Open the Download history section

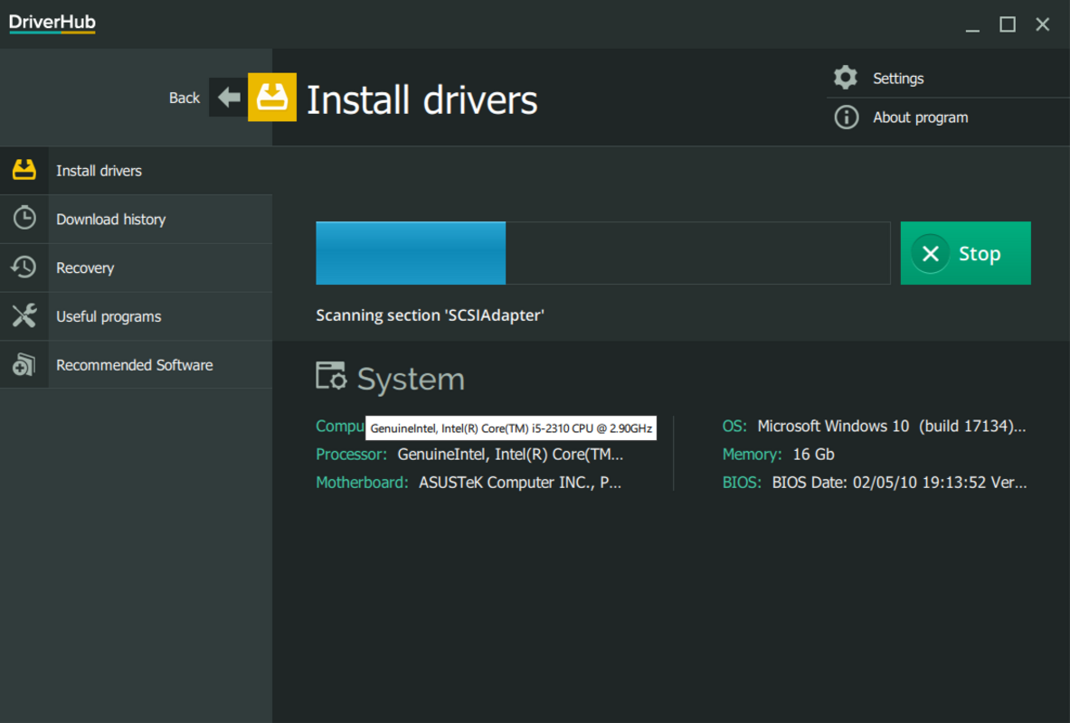pyautogui.click(x=137, y=219)
